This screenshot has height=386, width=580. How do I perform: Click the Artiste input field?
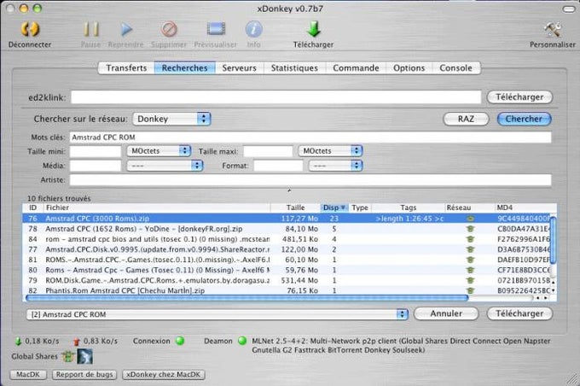tap(310, 180)
